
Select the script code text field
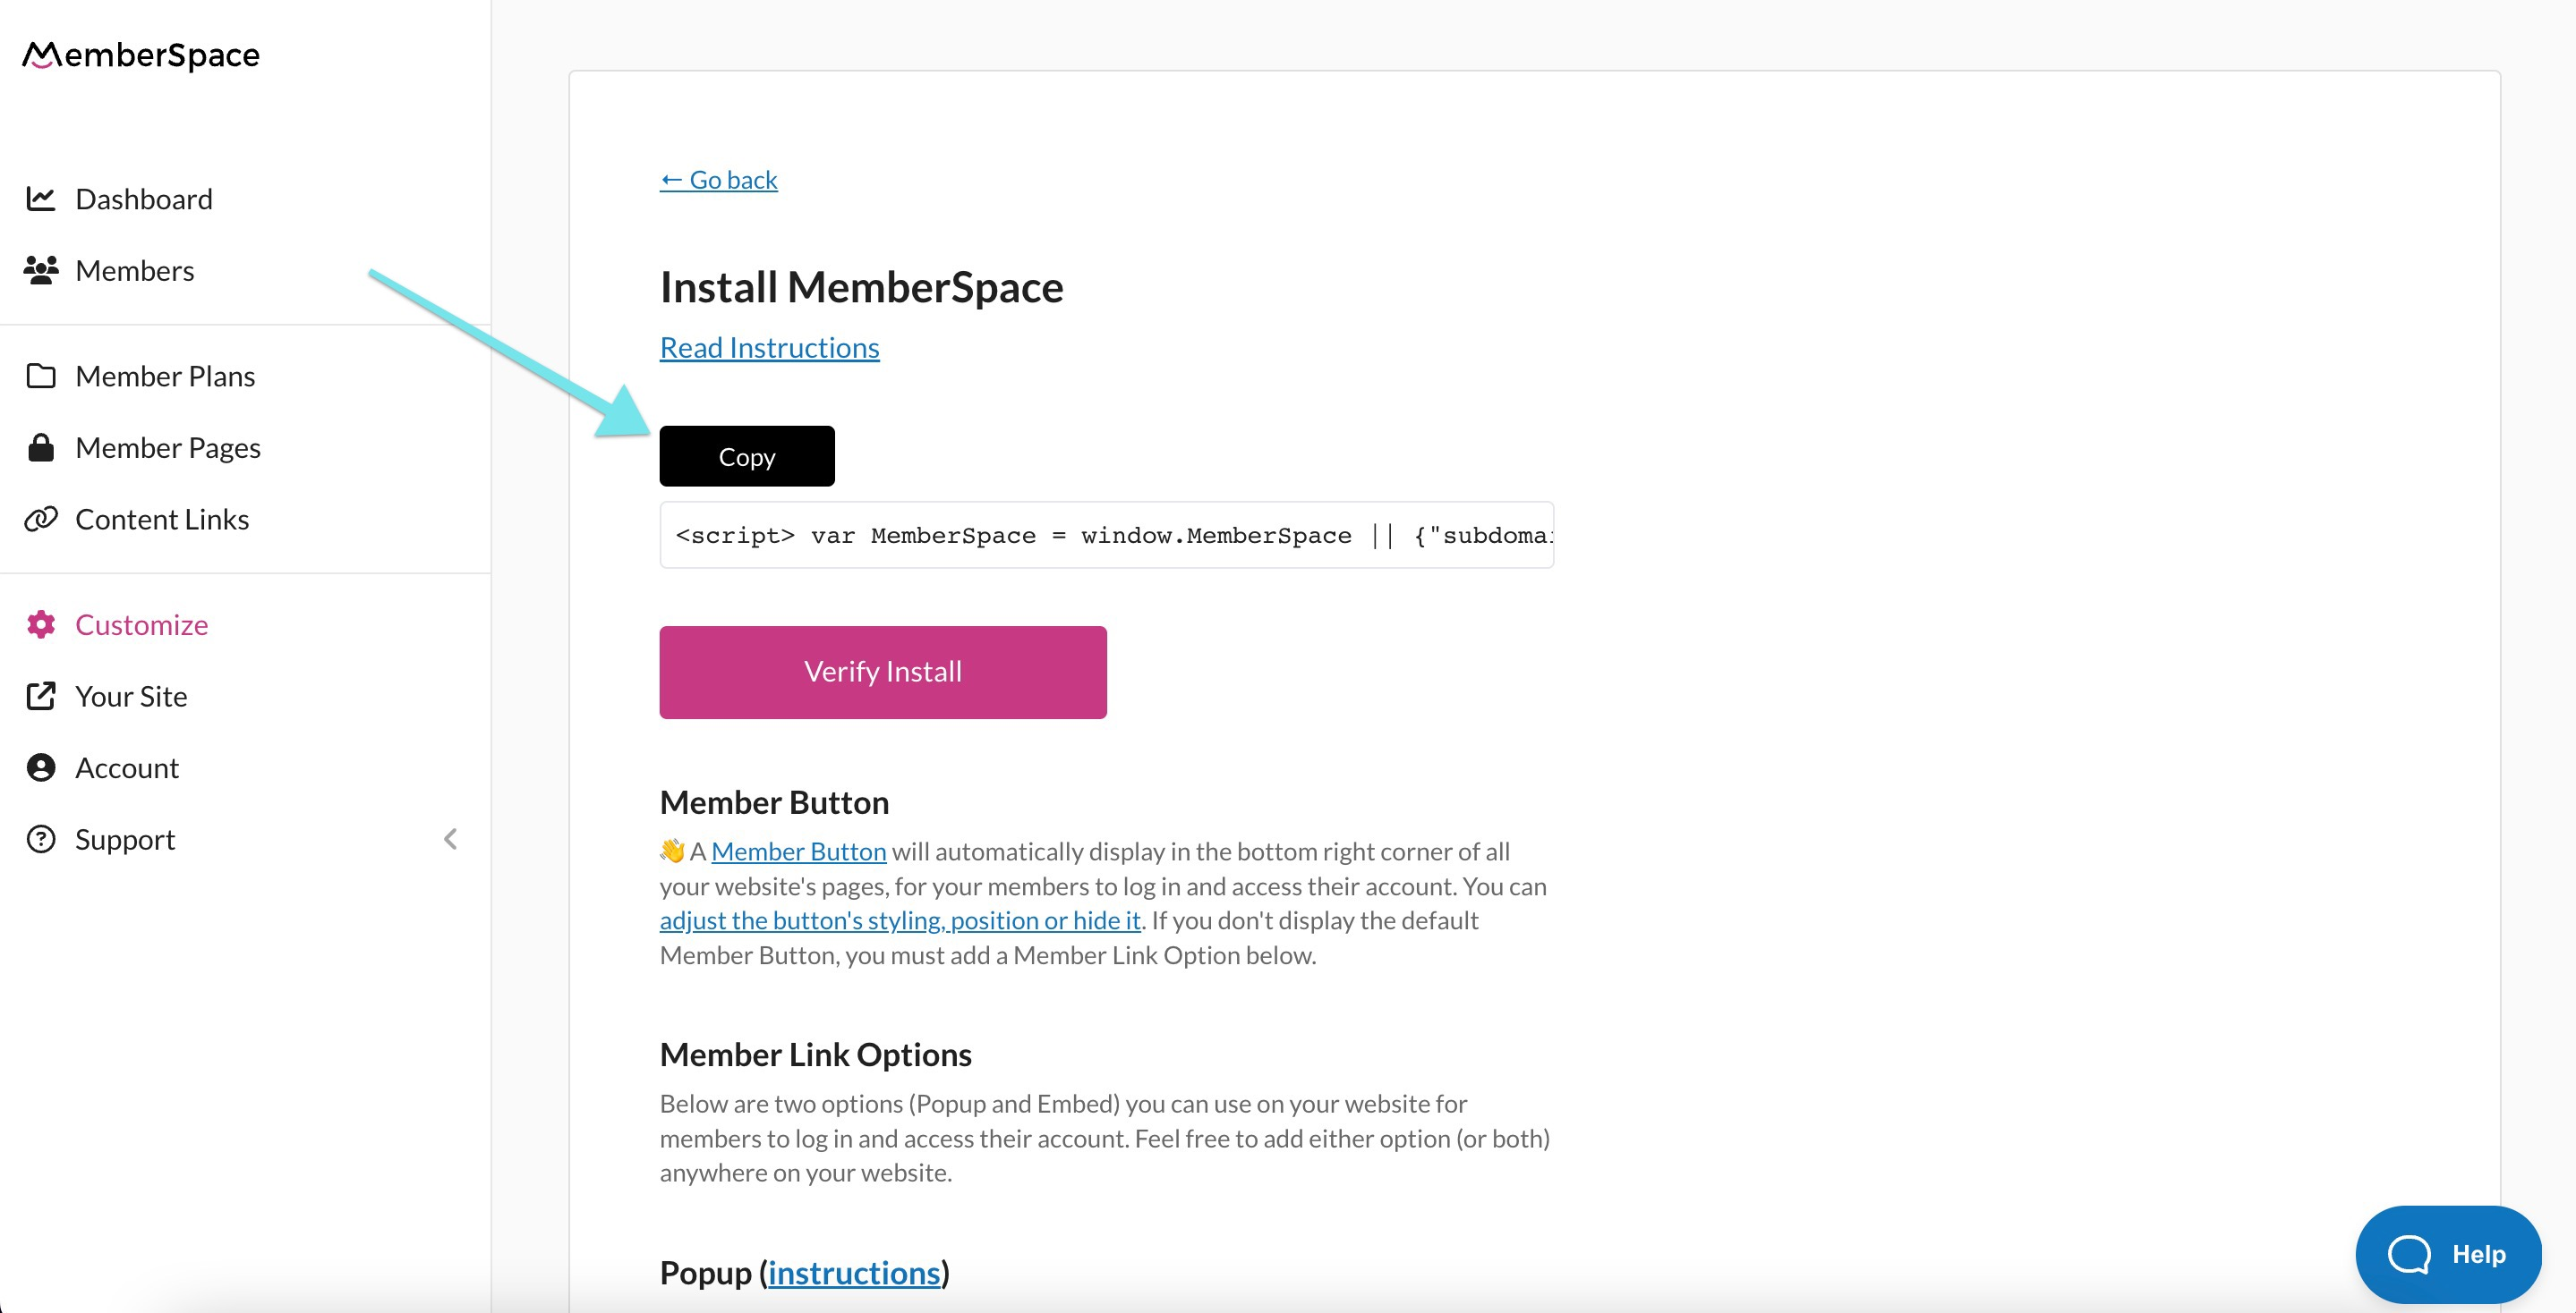point(1106,536)
